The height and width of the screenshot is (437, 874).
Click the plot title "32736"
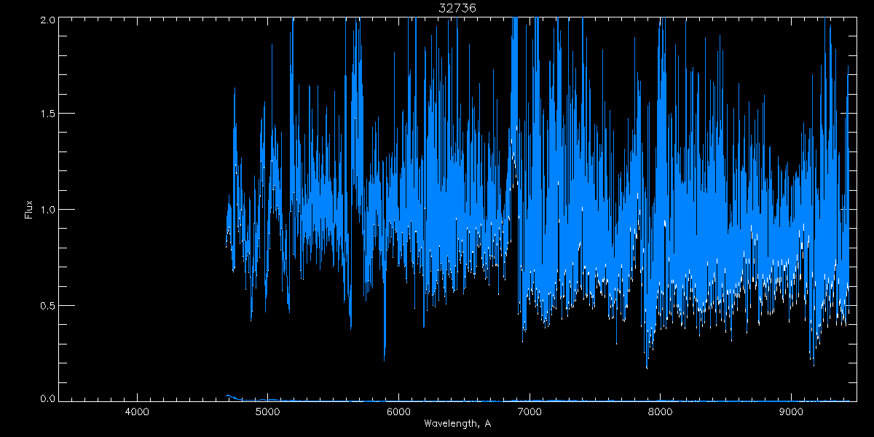click(x=457, y=7)
